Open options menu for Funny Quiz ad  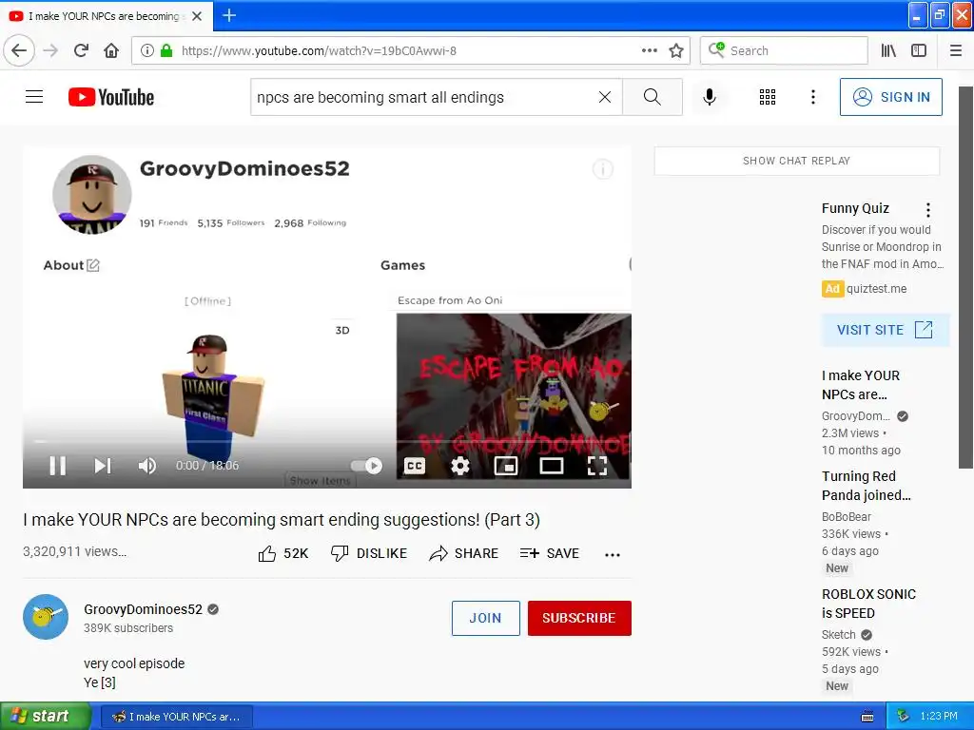click(928, 210)
